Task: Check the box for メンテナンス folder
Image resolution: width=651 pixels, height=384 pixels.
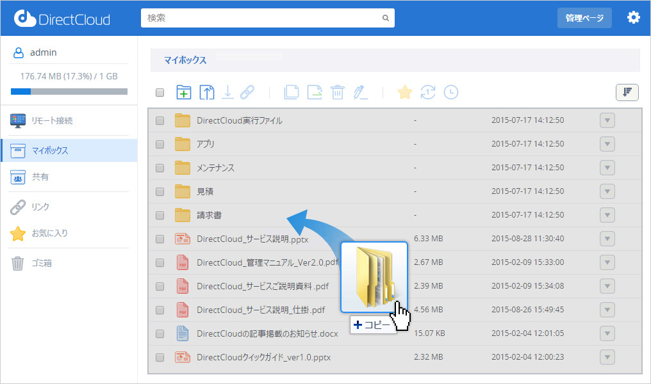Action: pyautogui.click(x=160, y=168)
